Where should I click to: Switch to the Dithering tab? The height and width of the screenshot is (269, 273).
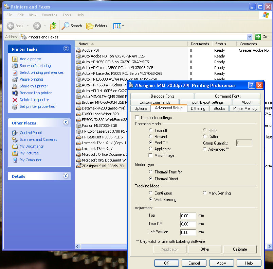pos(198,108)
